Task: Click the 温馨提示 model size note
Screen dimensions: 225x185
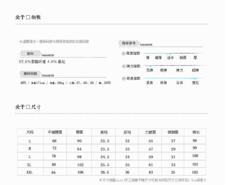Action: click(56, 42)
